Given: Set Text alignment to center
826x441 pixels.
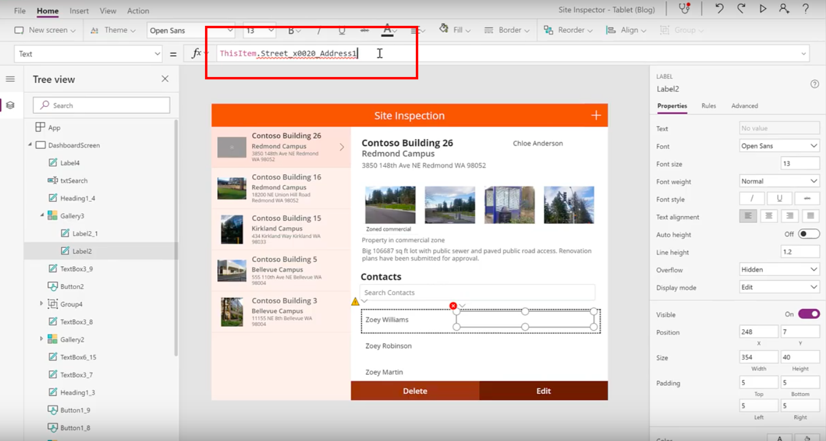Looking at the screenshot, I should (x=769, y=216).
